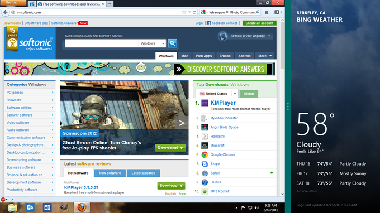Click the Google Chrome icon in Top Downloads

205,155
